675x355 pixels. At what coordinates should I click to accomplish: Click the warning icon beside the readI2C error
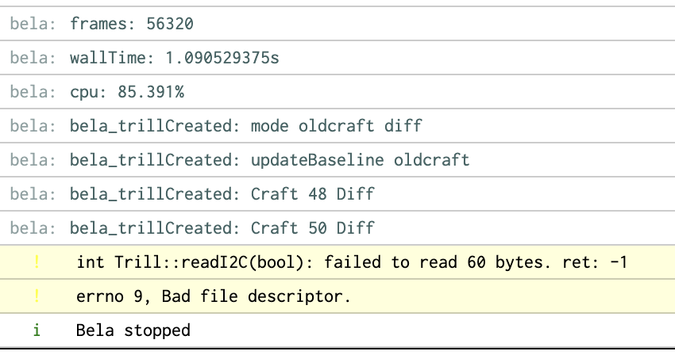(x=37, y=261)
